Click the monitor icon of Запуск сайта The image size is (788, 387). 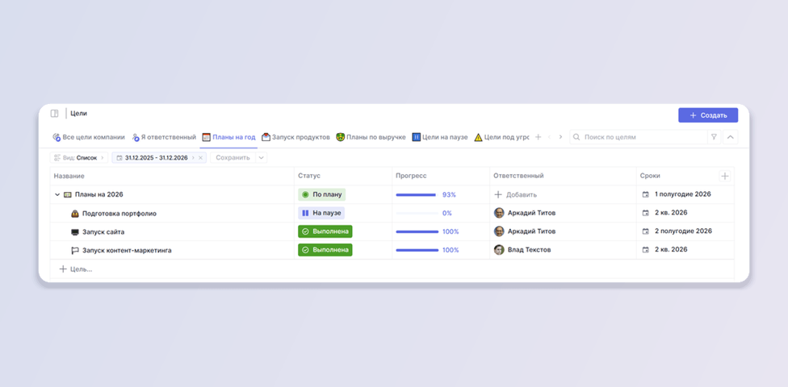tap(75, 232)
